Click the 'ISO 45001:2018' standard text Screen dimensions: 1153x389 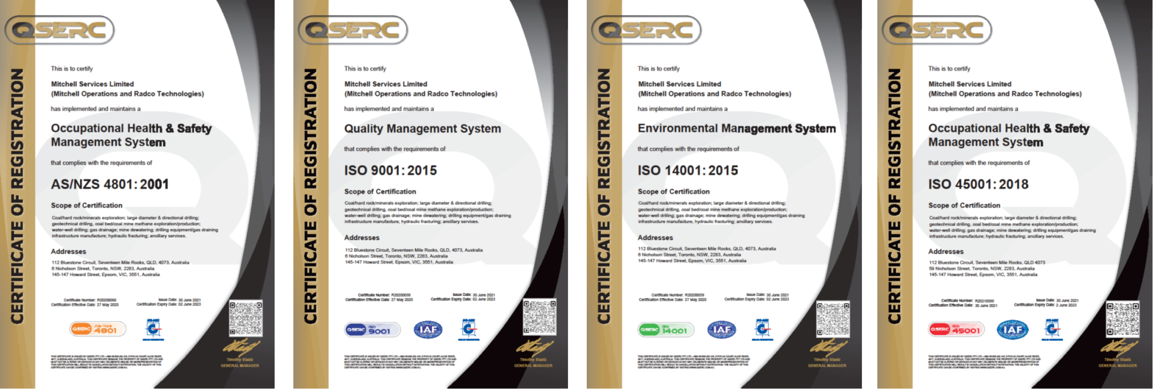[978, 185]
